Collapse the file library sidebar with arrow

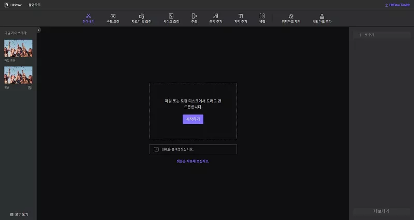[39, 30]
